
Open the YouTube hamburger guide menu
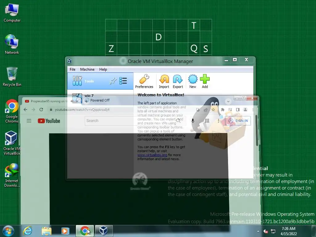(x=29, y=121)
